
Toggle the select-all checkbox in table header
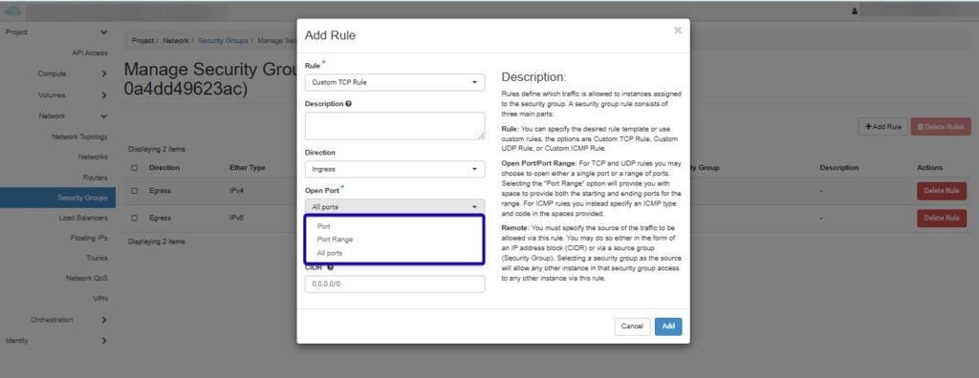point(134,168)
